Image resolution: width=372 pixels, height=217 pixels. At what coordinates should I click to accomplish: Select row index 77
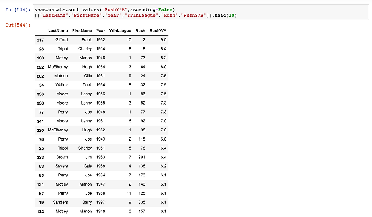point(41,112)
